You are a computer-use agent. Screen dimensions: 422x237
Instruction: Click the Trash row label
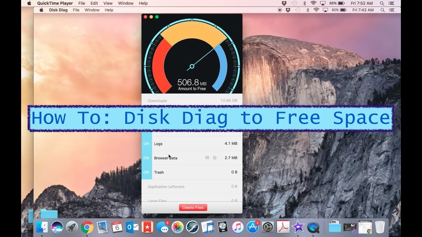(159, 172)
